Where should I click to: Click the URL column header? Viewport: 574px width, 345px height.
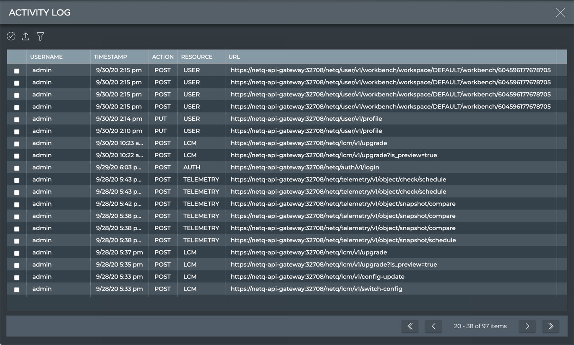pyautogui.click(x=234, y=57)
